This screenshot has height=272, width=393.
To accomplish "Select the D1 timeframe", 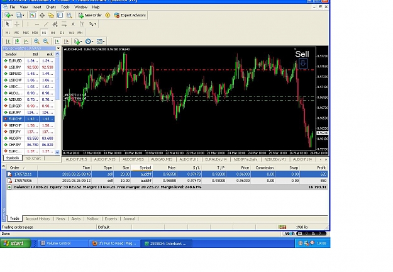I will point(62,33).
